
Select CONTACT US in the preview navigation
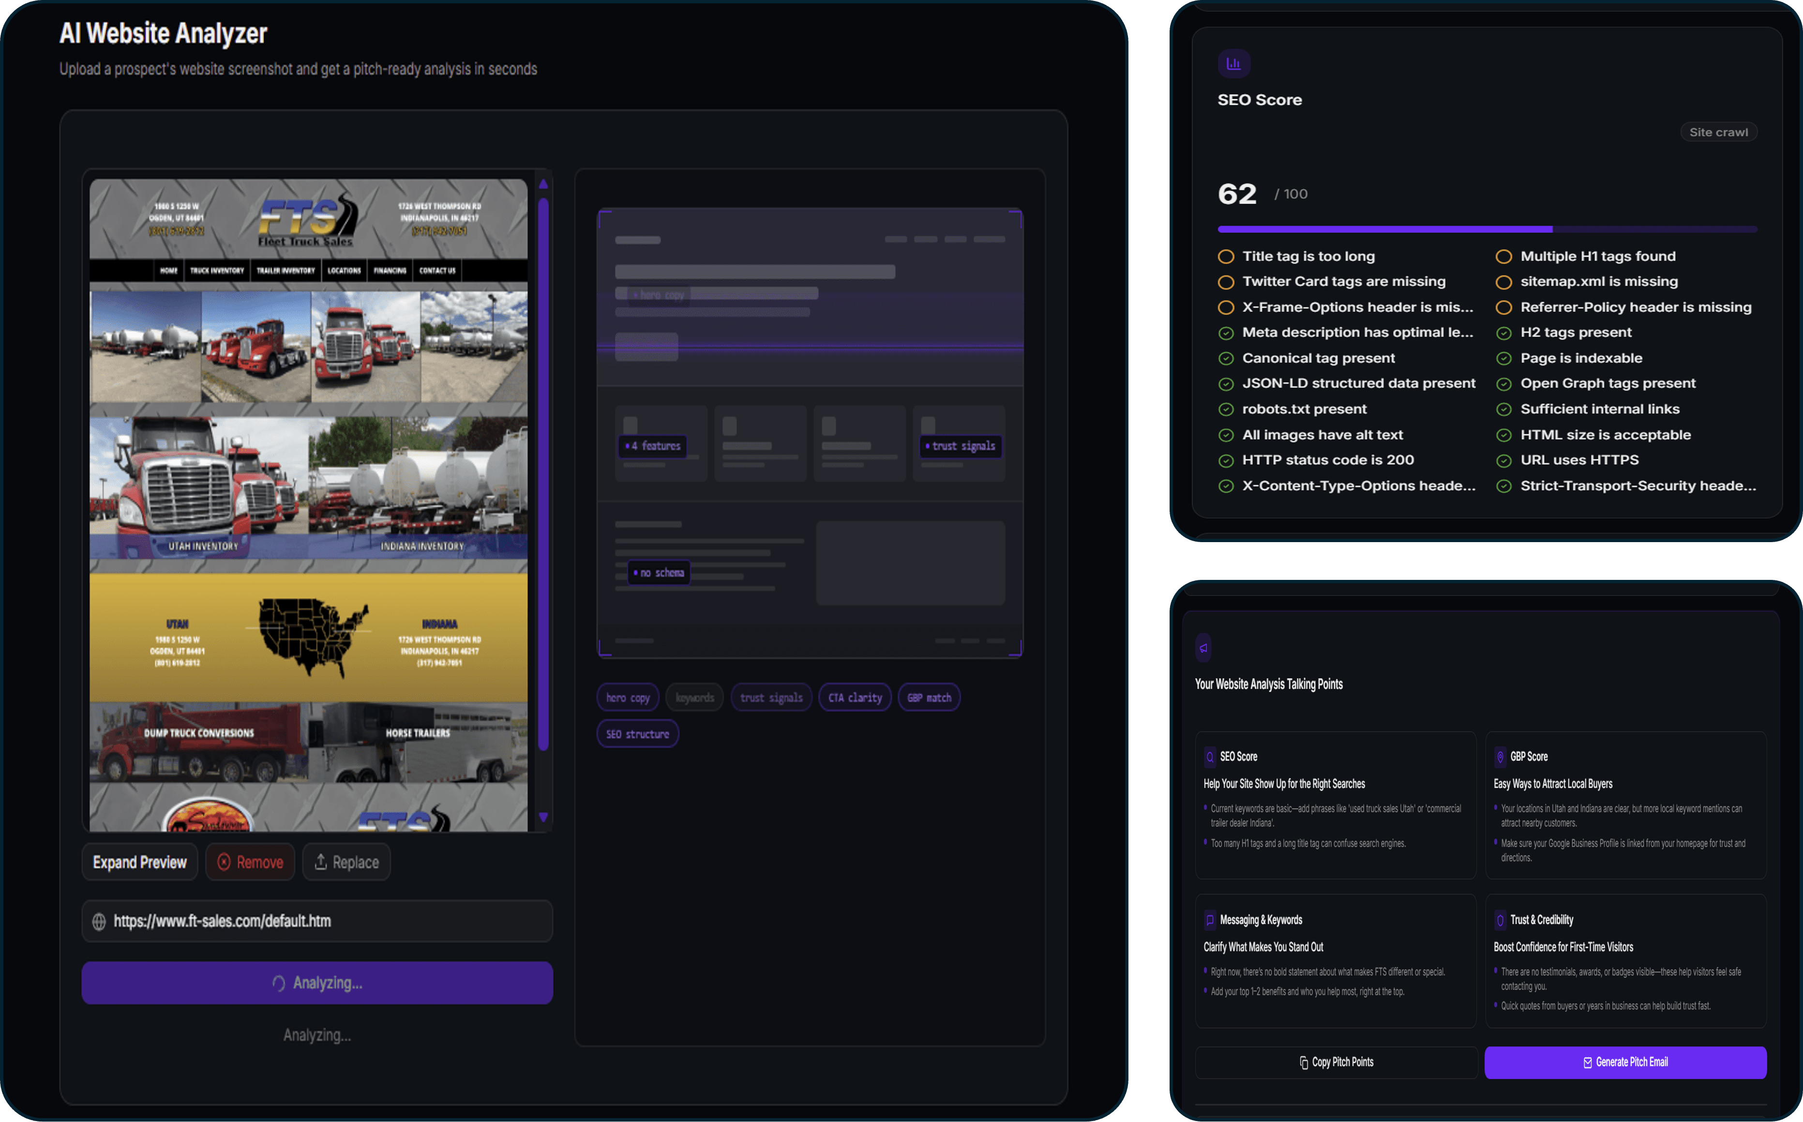click(437, 271)
